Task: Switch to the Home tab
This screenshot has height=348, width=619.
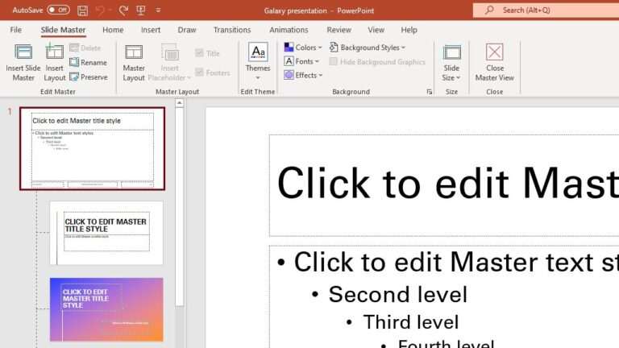Action: pos(113,30)
